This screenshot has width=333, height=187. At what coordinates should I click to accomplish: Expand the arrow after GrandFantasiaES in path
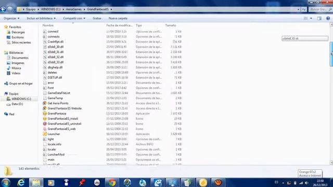pos(111,9)
